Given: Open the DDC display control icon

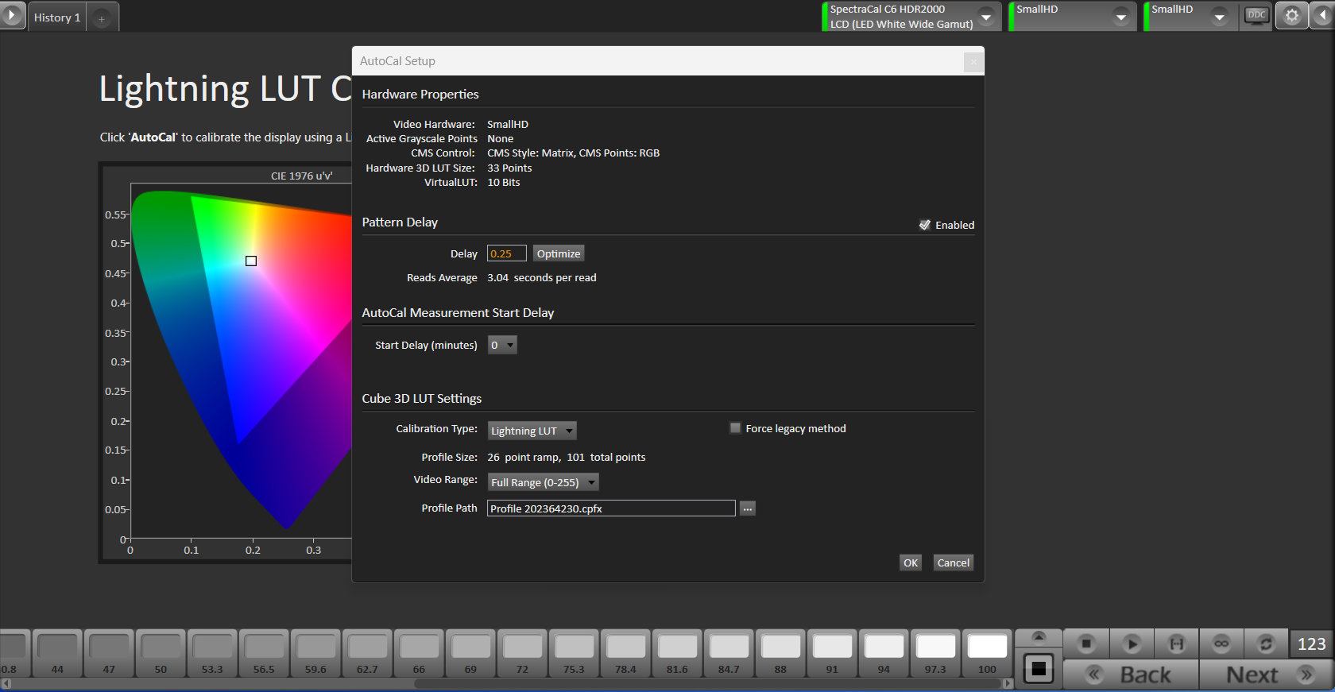Looking at the screenshot, I should [1256, 15].
